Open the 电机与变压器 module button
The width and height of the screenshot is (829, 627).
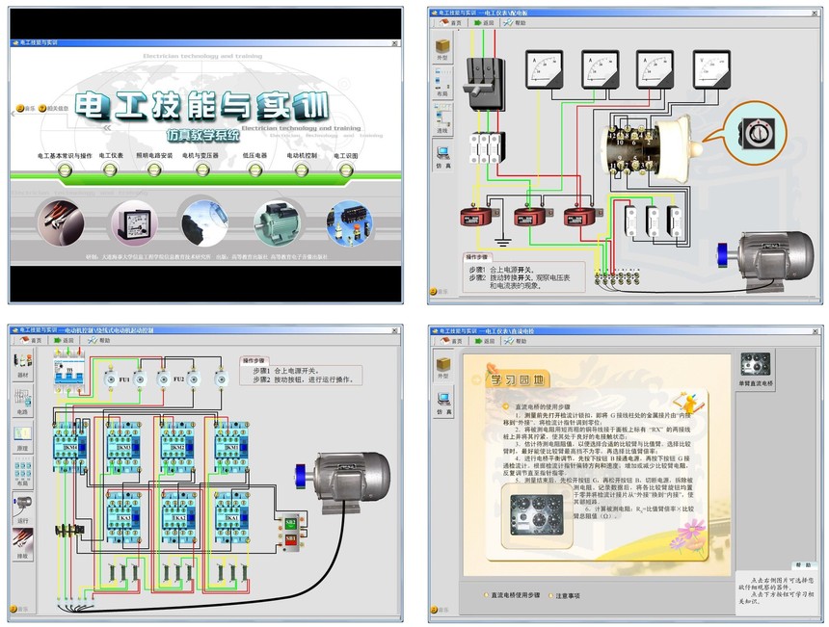(x=201, y=170)
